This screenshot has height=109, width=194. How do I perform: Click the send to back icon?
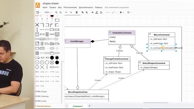tap(87, 12)
